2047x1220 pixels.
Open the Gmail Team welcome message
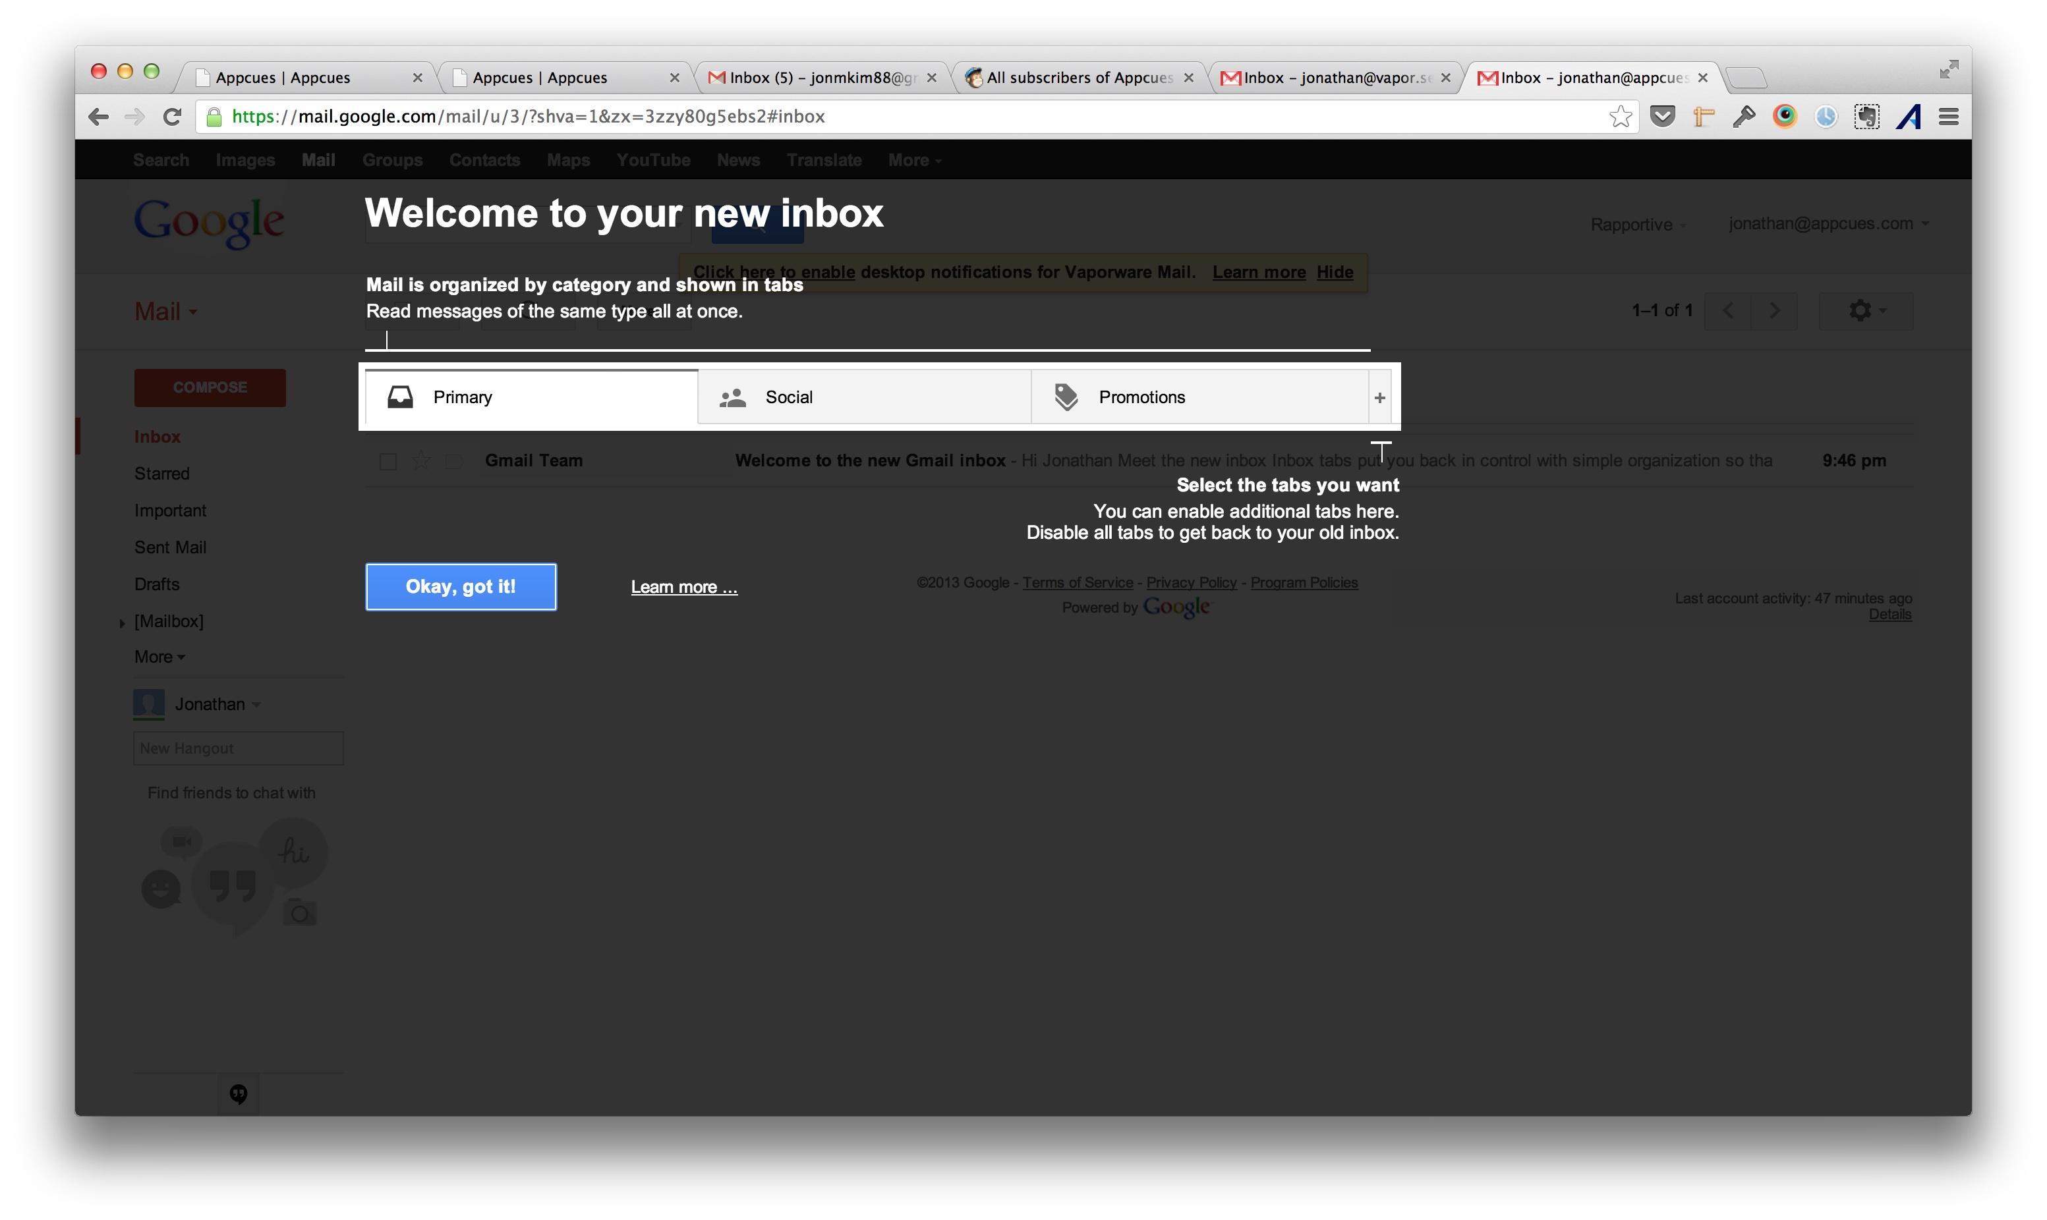pyautogui.click(x=1139, y=460)
